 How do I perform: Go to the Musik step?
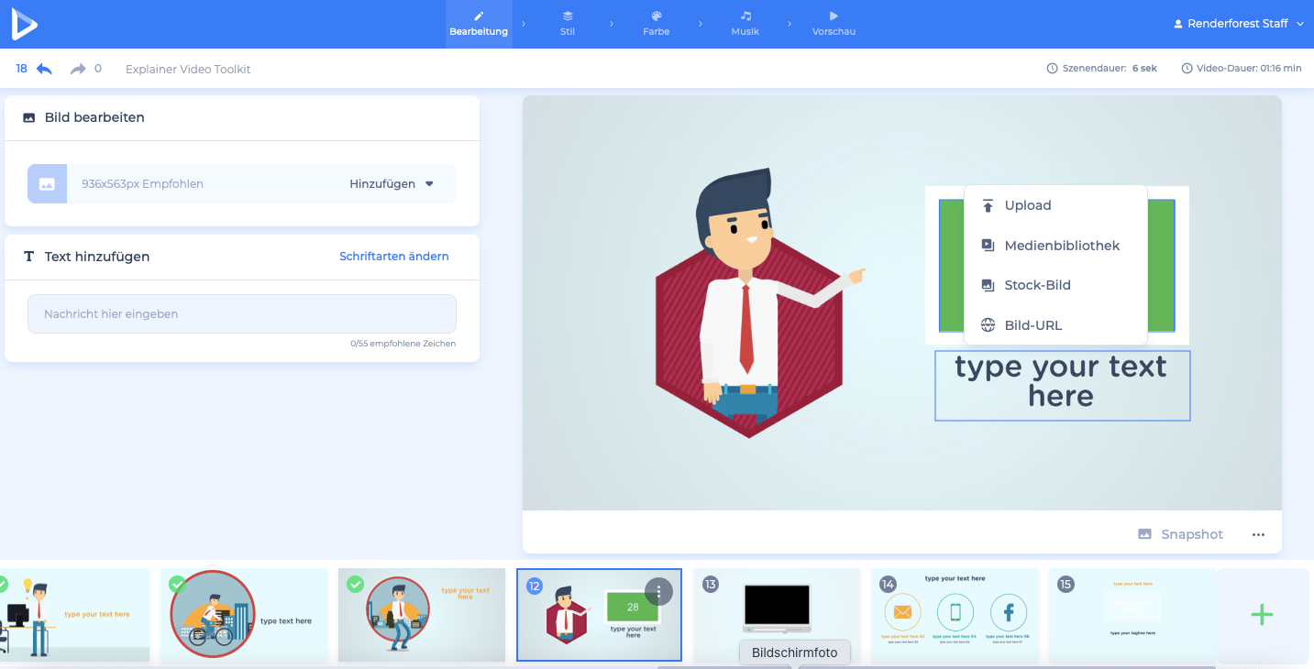745,24
